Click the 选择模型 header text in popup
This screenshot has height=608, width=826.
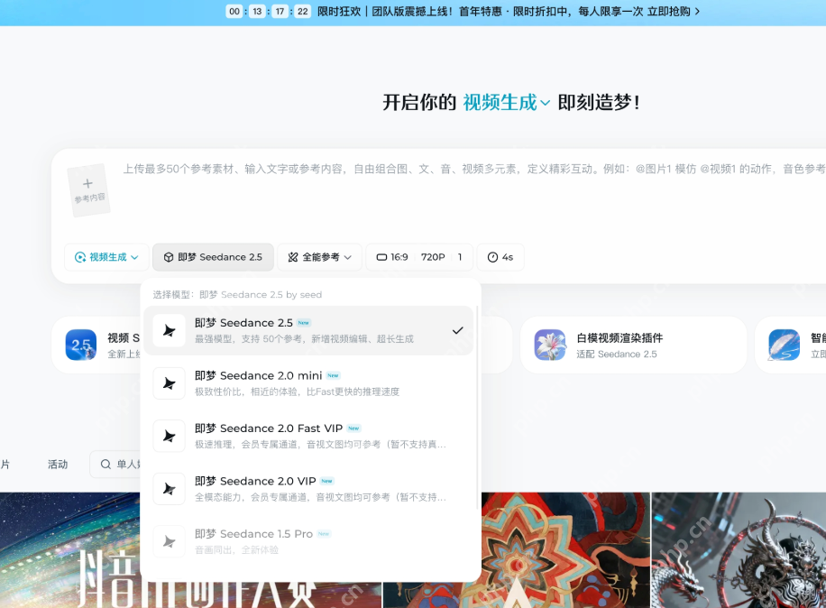(237, 294)
